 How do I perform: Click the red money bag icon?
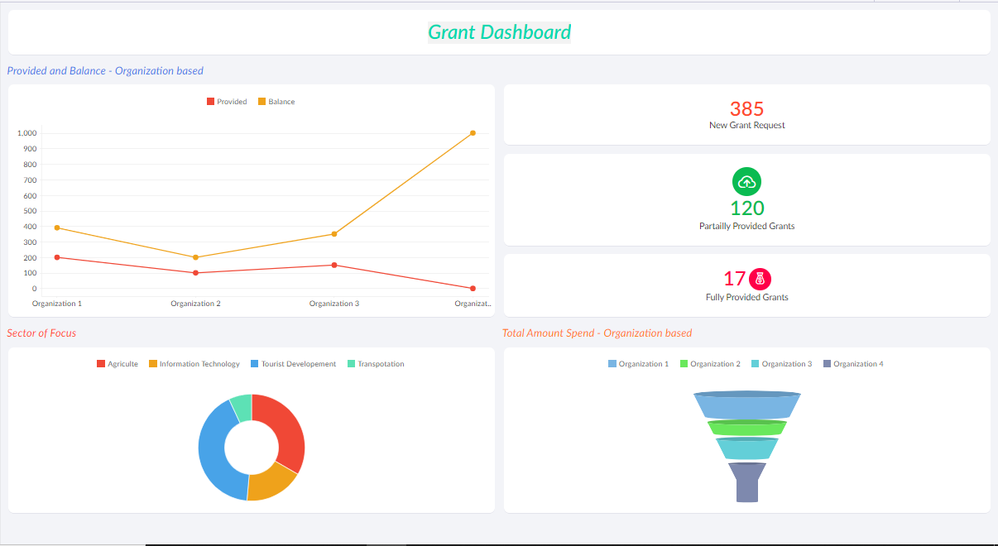click(760, 279)
